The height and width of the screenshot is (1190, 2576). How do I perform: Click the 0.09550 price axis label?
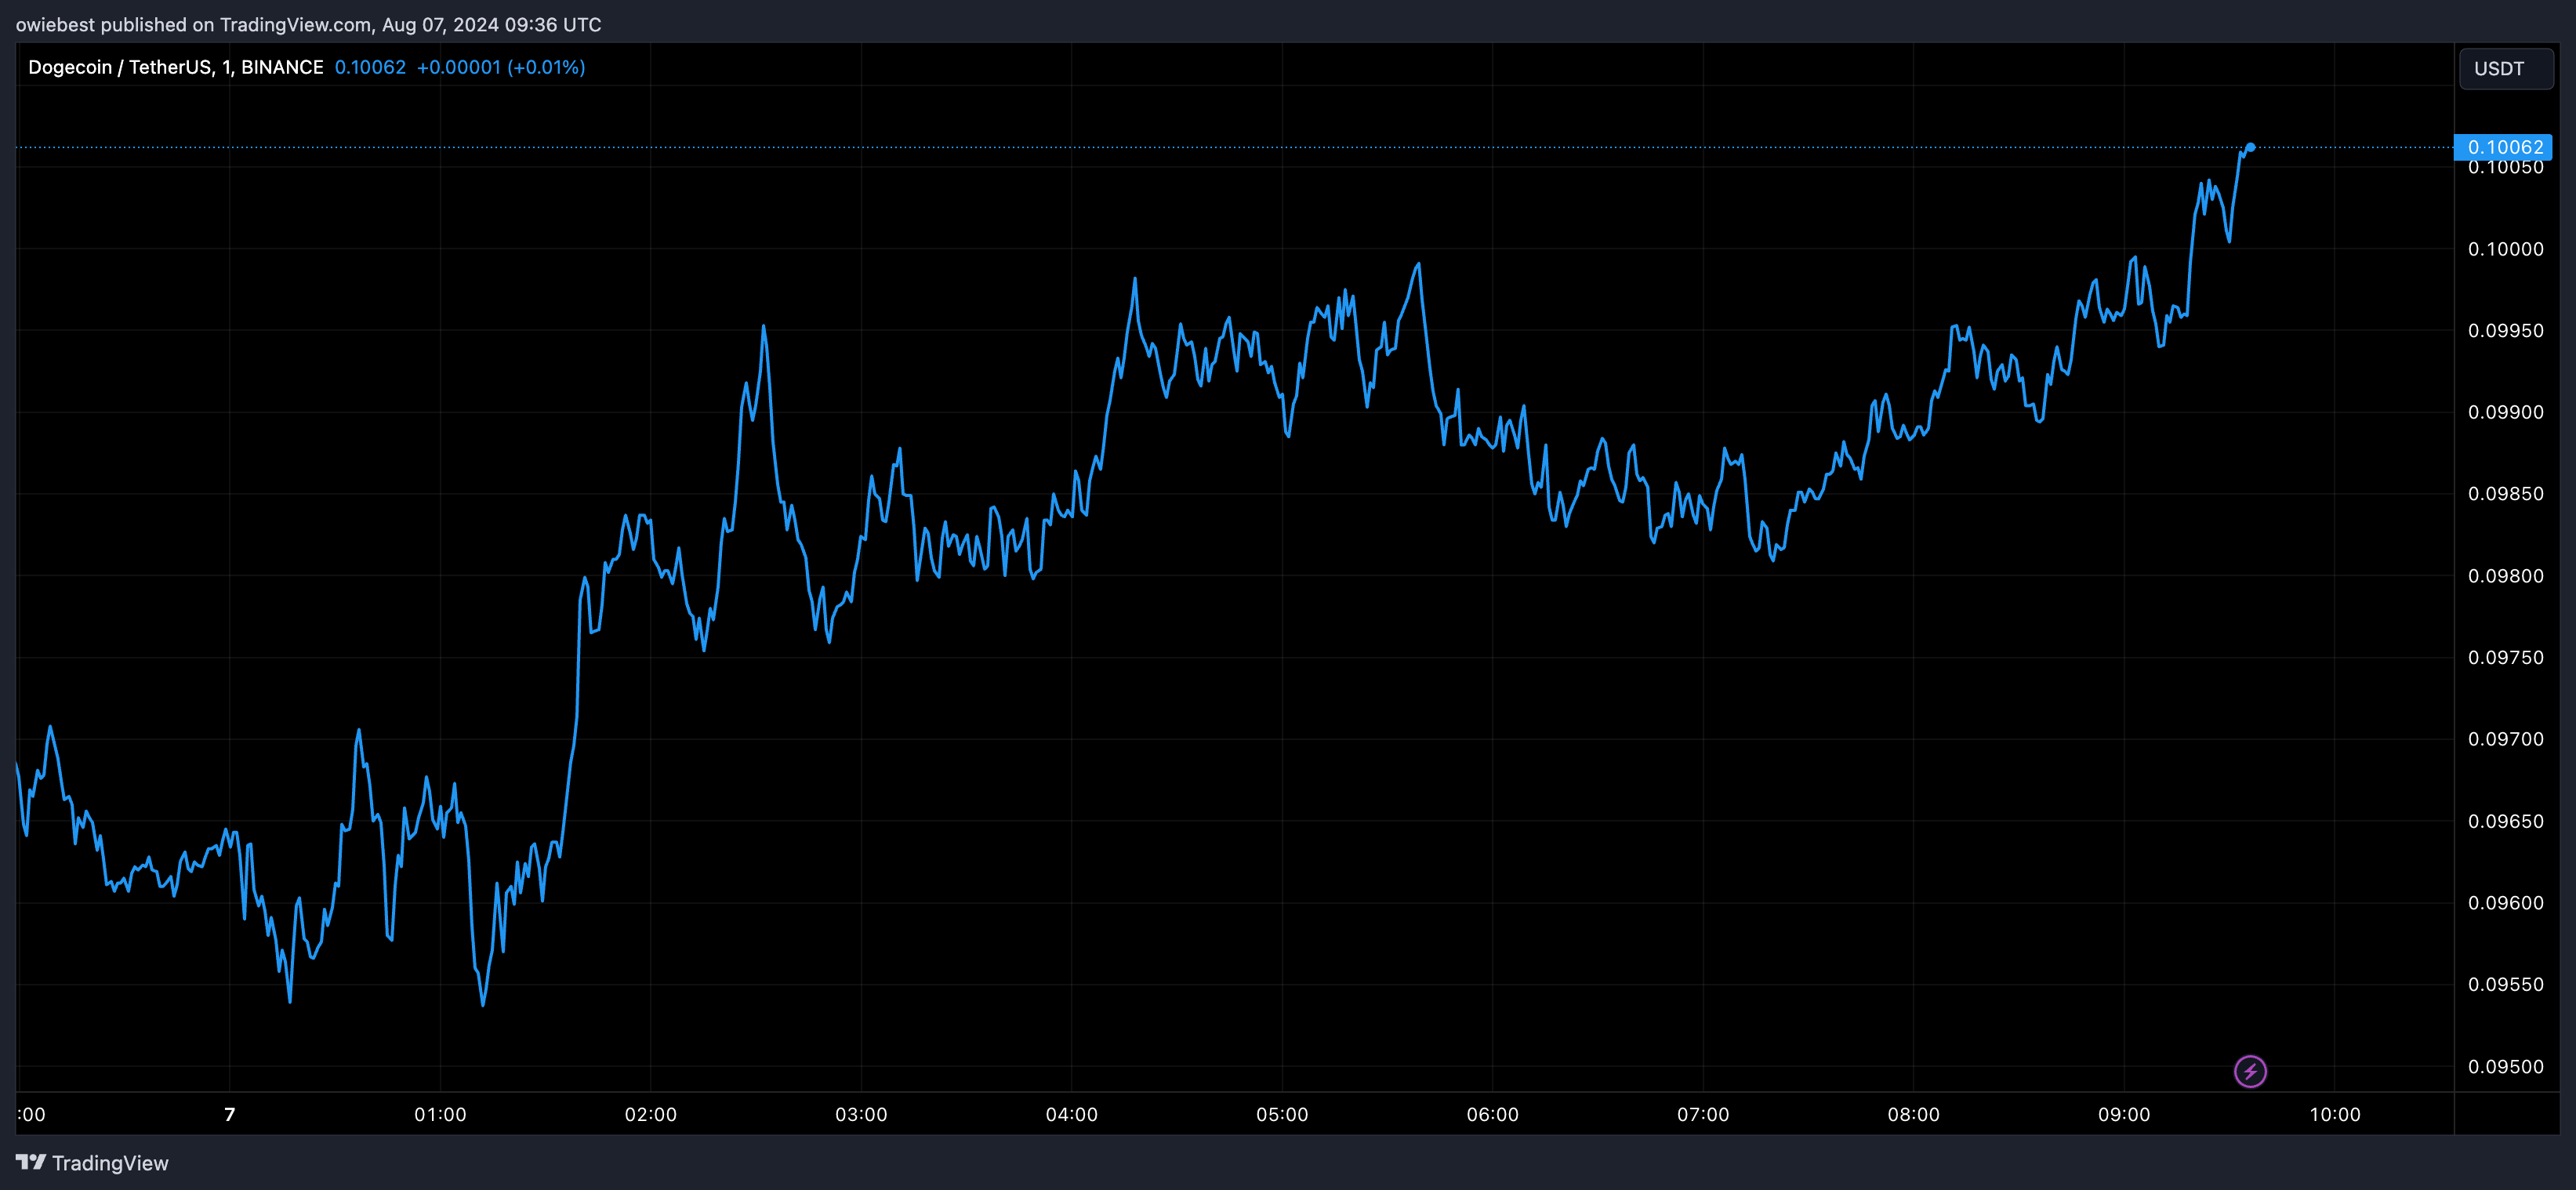tap(2505, 985)
